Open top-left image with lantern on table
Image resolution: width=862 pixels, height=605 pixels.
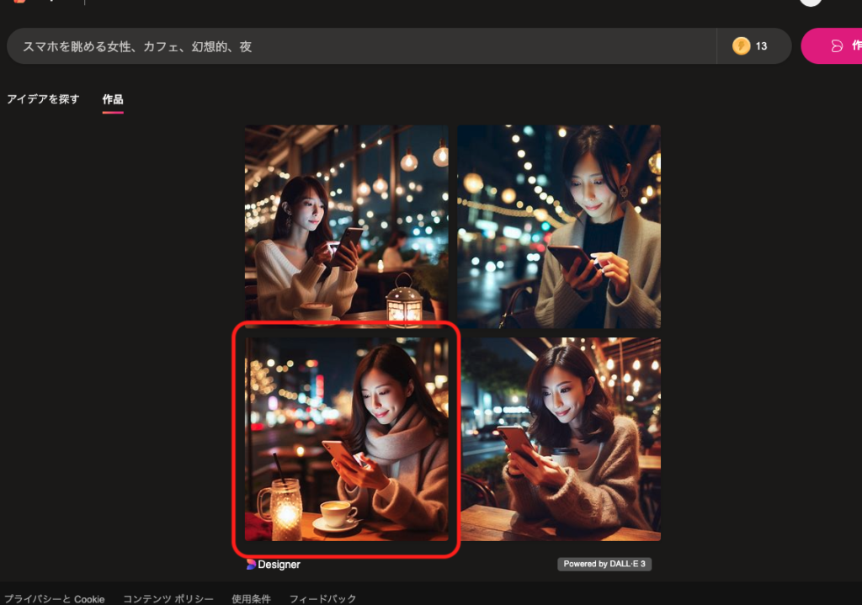coord(346,226)
